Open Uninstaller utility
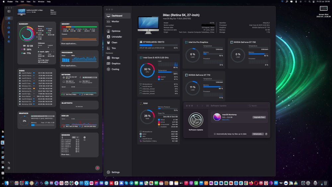This screenshot has width=332, height=187. coord(118,37)
